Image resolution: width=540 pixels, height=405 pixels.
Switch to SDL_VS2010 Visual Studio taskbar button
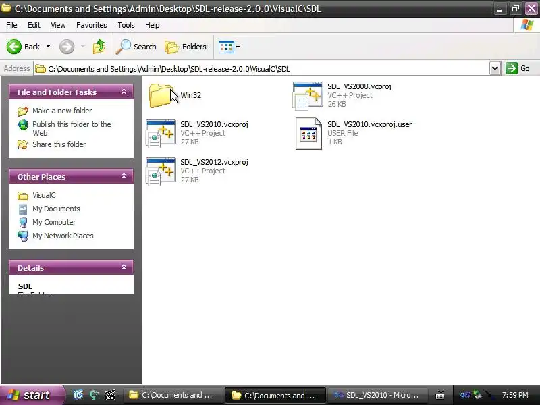377,395
